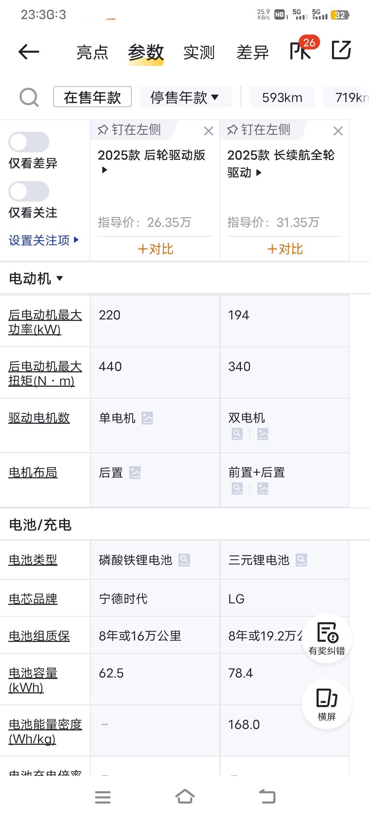Add 后轮驱动版 to comparison with +对比
The image size is (370, 819).
coord(155,249)
